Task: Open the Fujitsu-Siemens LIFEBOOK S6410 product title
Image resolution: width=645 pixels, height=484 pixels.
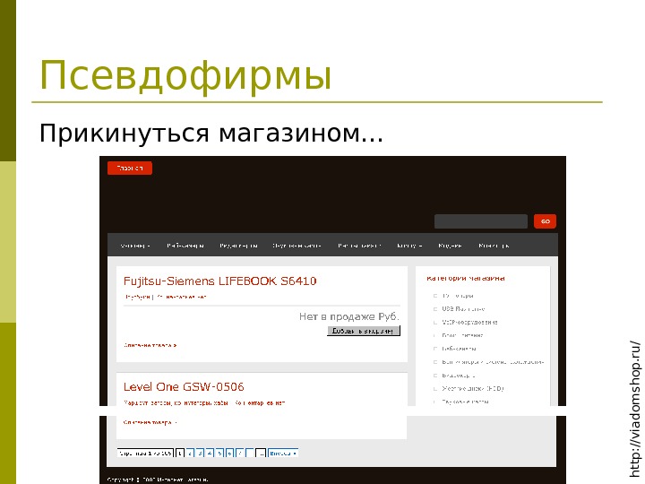Action: [220, 281]
